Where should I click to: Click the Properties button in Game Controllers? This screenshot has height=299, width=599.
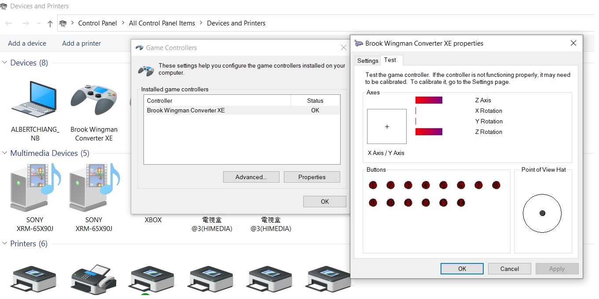[312, 177]
